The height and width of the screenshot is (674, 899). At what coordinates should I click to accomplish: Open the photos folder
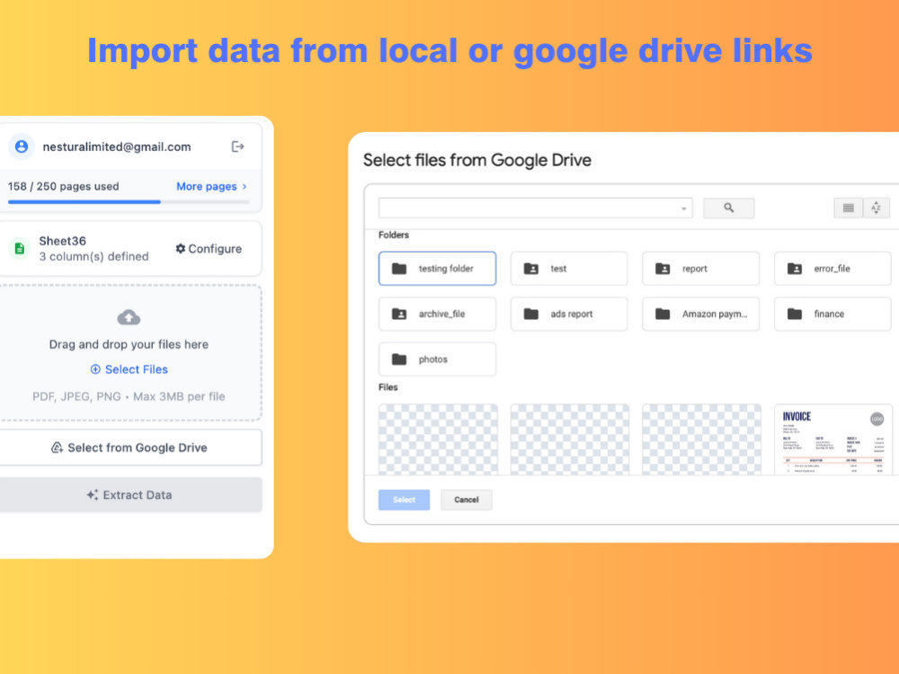click(438, 359)
